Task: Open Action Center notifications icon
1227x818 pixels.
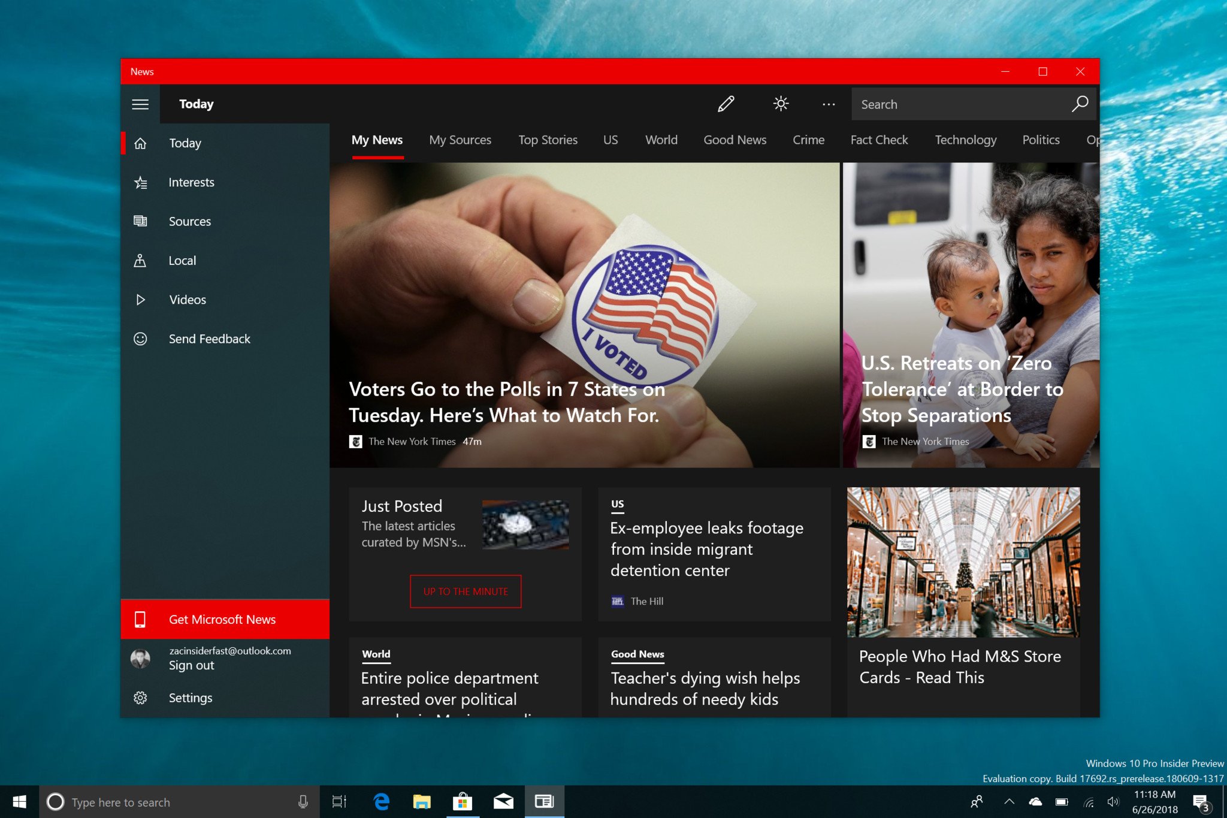Action: (1201, 802)
